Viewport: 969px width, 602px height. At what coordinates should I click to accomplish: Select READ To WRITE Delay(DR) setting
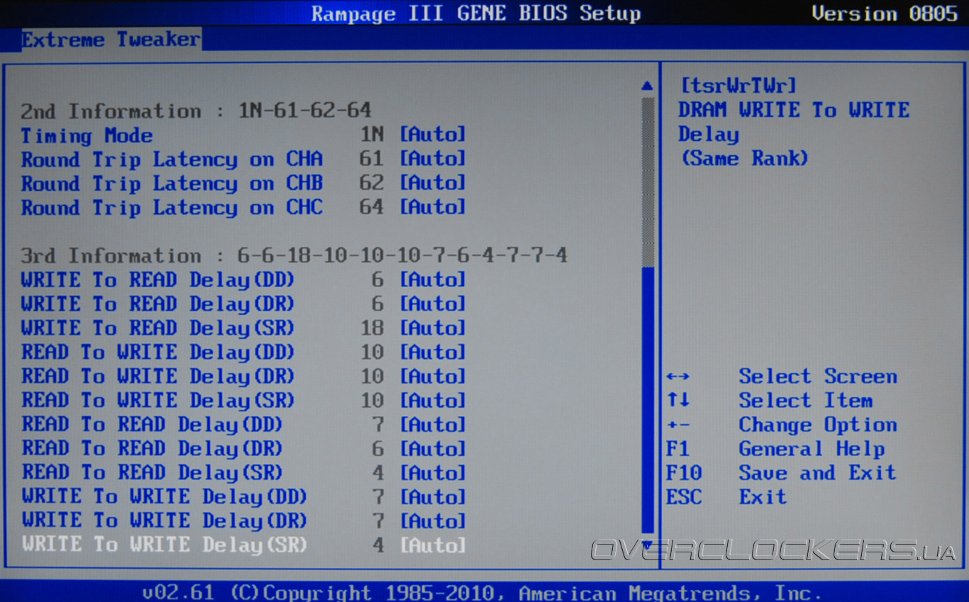243,376
